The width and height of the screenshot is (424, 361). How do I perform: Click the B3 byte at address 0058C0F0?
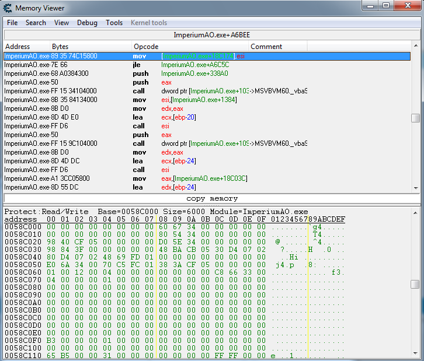(x=50, y=340)
